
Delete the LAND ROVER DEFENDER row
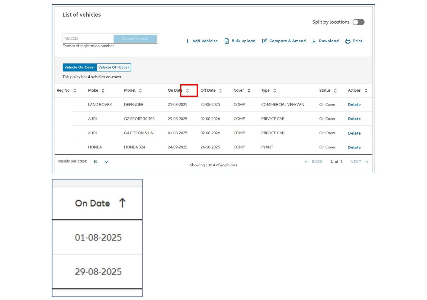pos(354,105)
